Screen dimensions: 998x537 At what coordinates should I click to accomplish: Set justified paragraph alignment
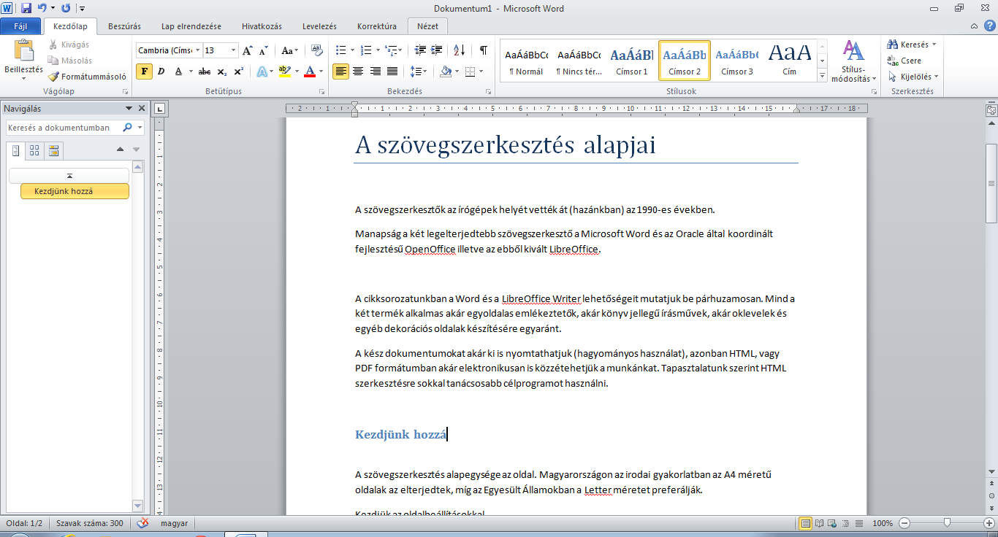tap(392, 72)
